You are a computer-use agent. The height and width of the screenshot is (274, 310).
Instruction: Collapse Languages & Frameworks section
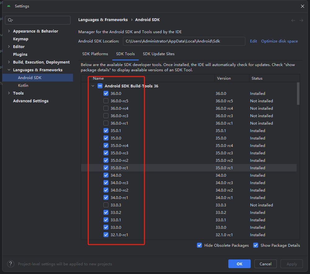tap(9, 70)
